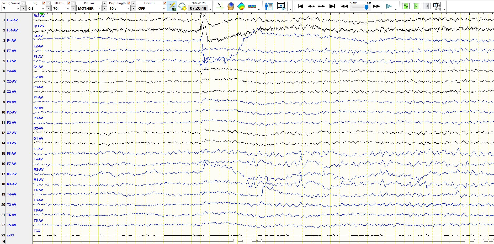
Task: Click the Slow/Fast playback speed slider handle
Action: coord(366,7)
